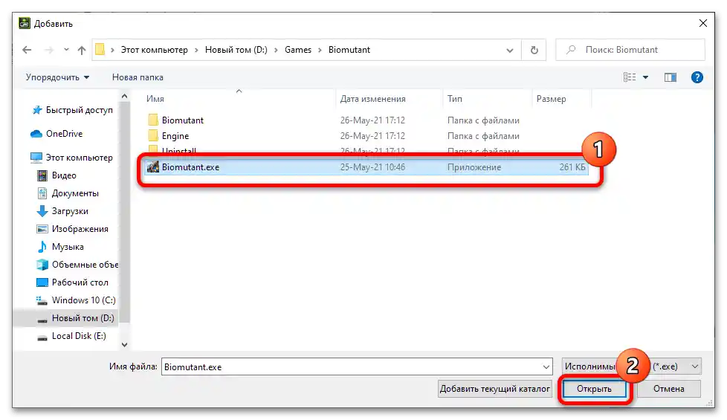Open the Загрузки folder in sidebar
The image size is (727, 420).
point(70,211)
